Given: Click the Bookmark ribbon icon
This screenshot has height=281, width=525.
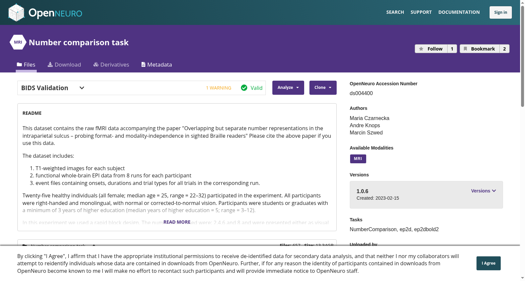Looking at the screenshot, I should click(465, 49).
